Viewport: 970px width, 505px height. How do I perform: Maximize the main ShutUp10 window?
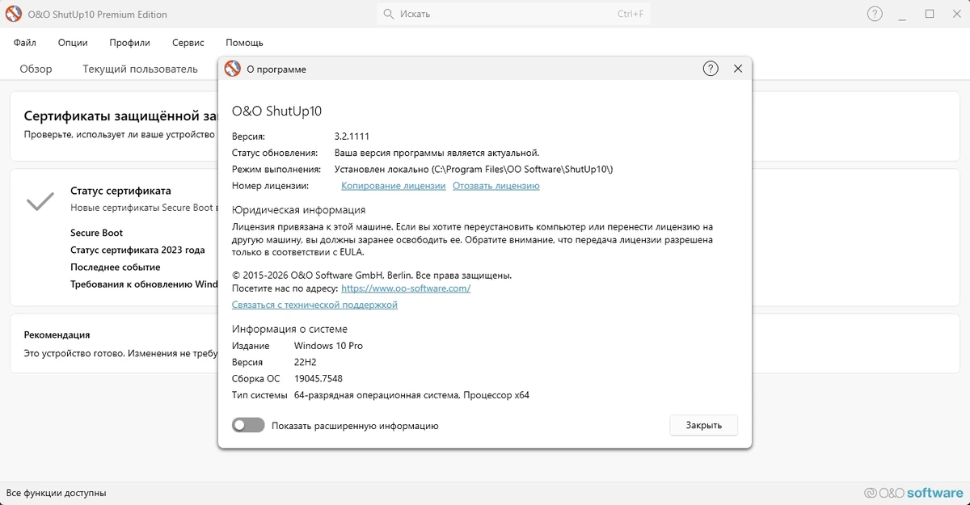point(930,14)
